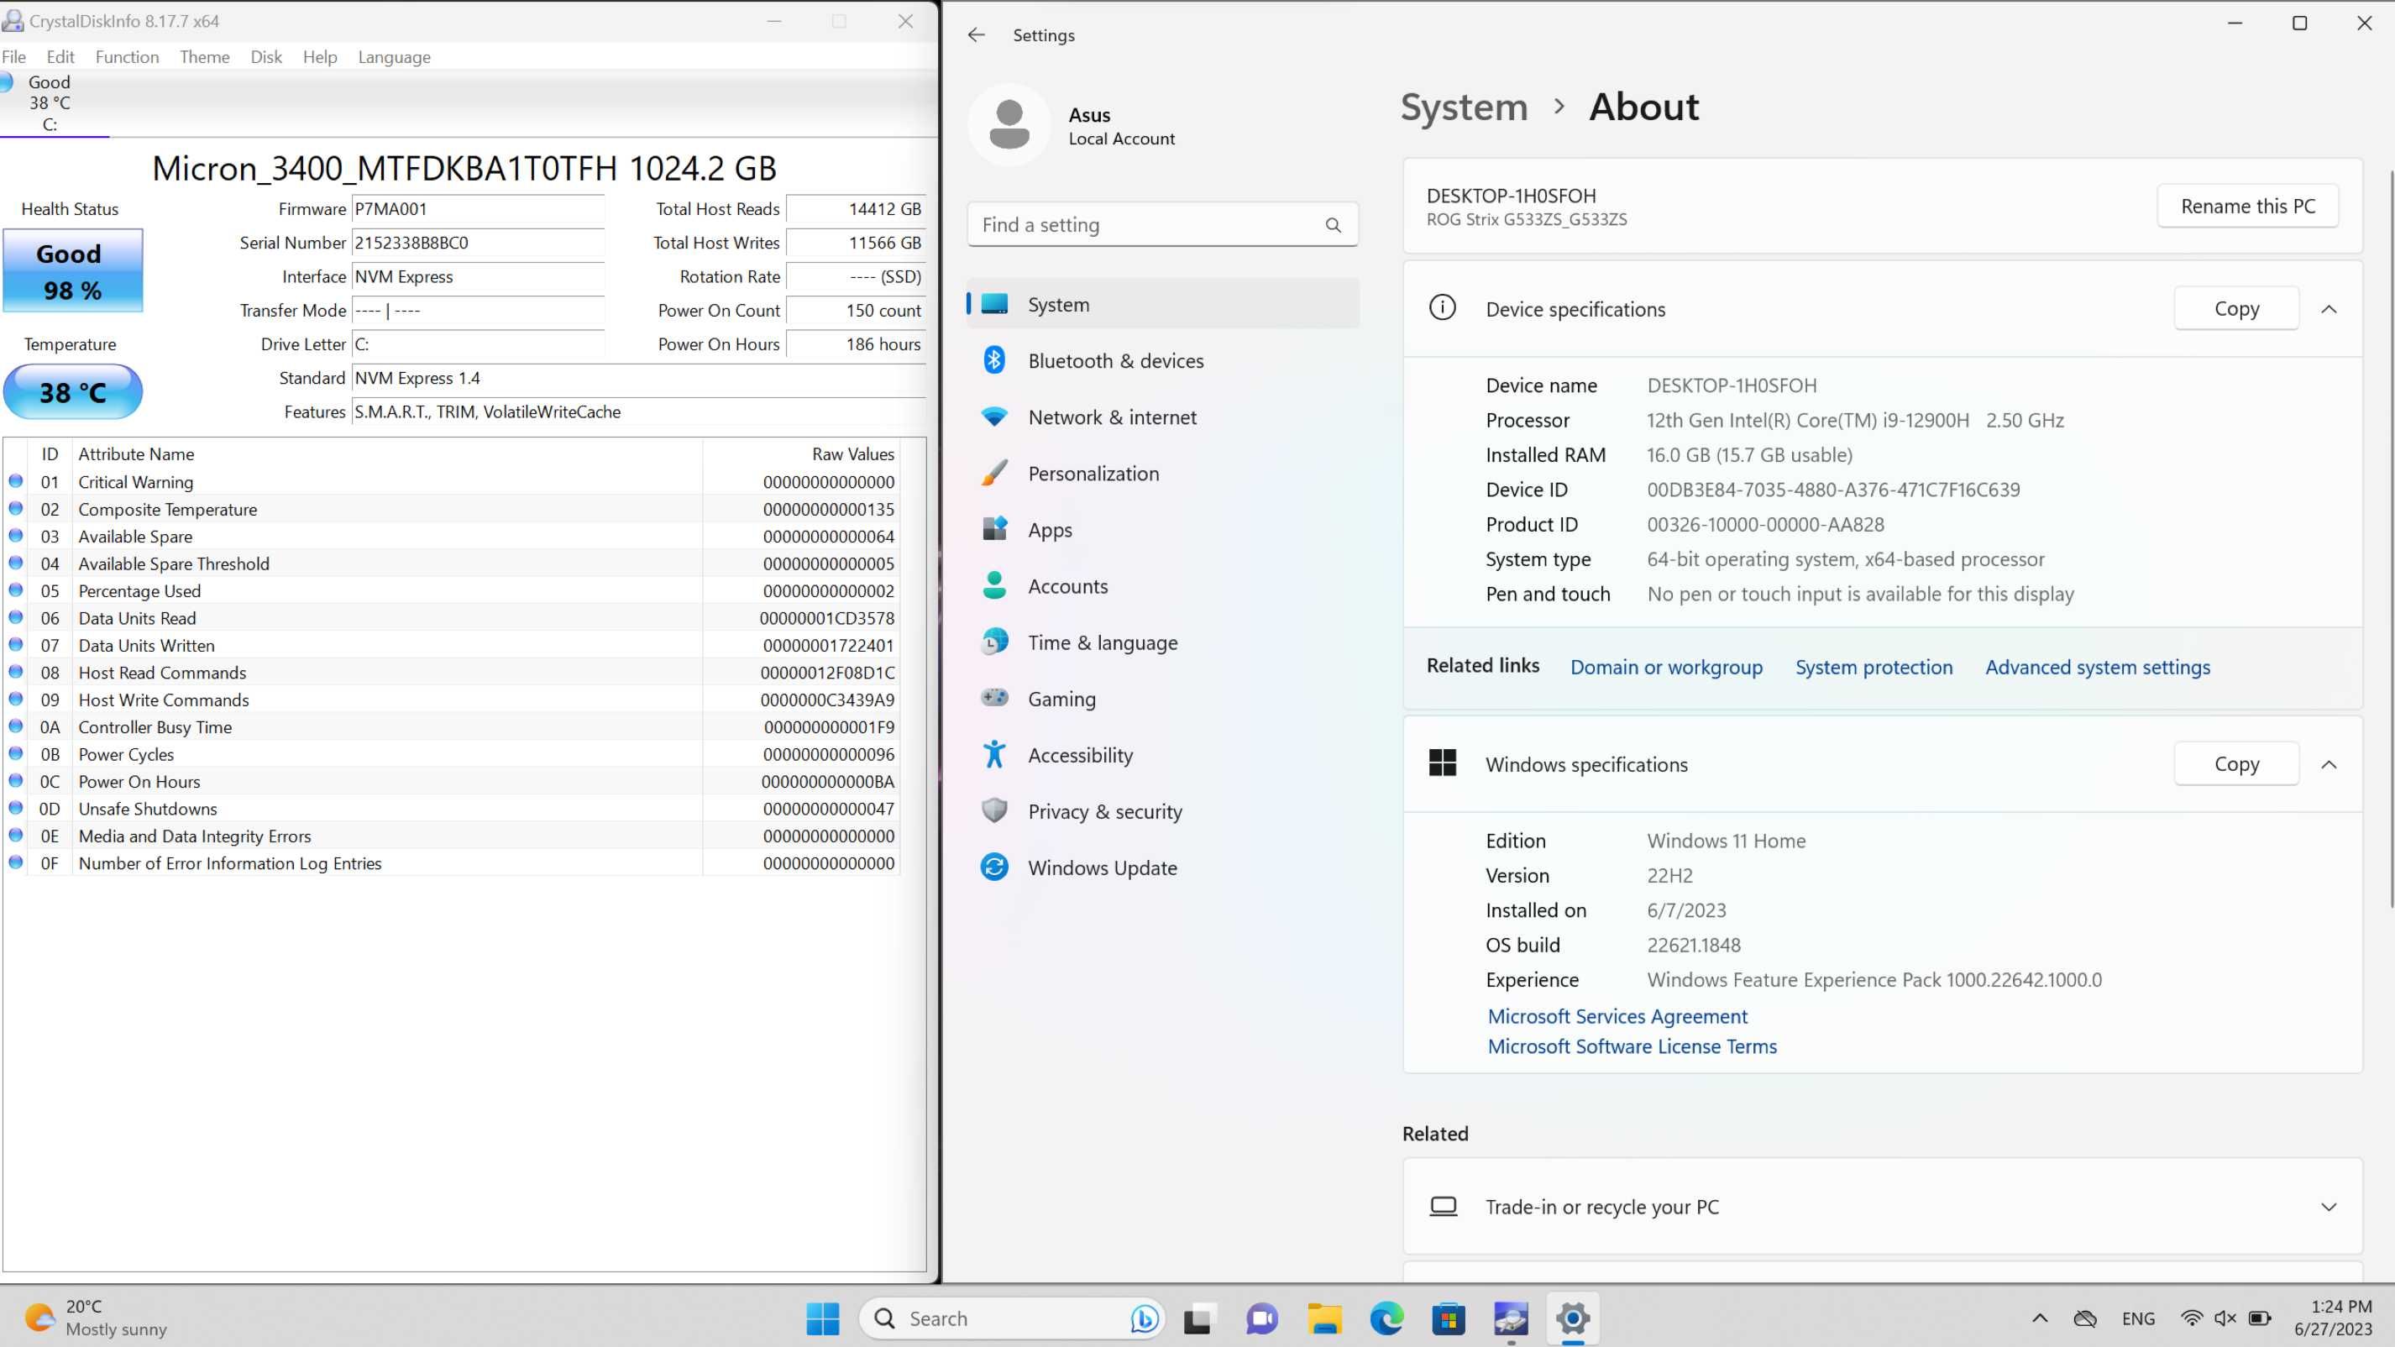Open the Help menu in CrystalDiskInfo
The width and height of the screenshot is (2395, 1347).
click(320, 57)
